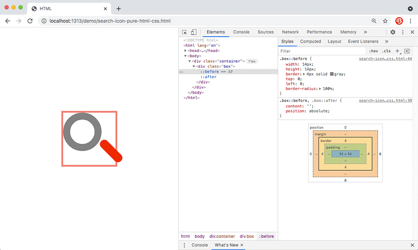Select the Event Listeners sub-tab
Viewport: 418px width, 250px height.
[x=363, y=42]
